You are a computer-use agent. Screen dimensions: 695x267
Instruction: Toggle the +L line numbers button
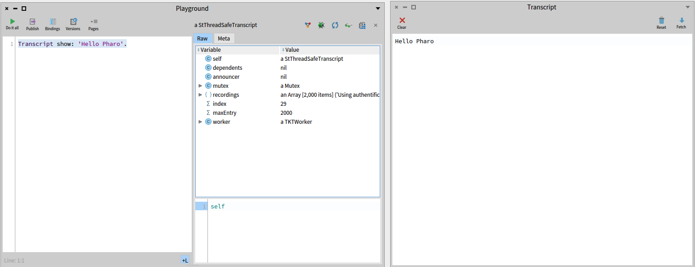point(185,260)
